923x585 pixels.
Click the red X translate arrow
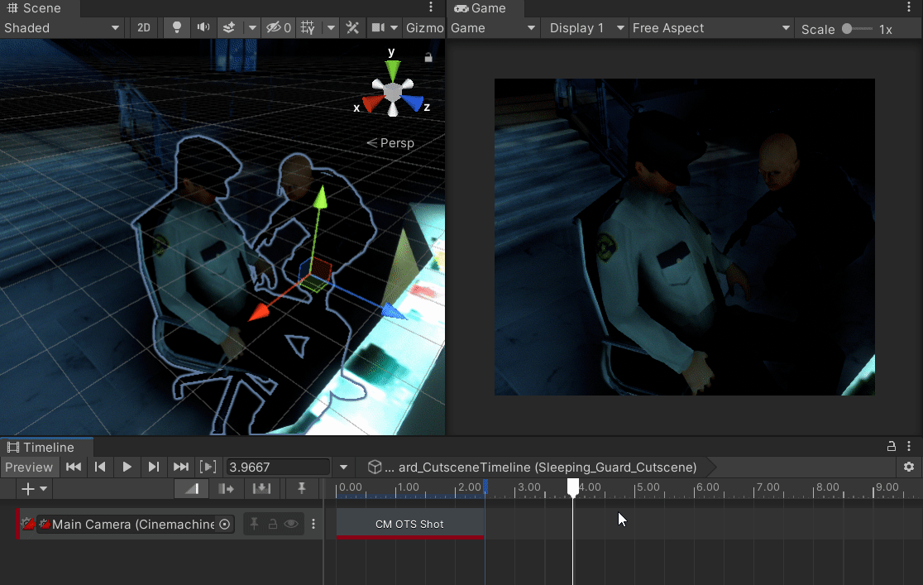point(259,312)
